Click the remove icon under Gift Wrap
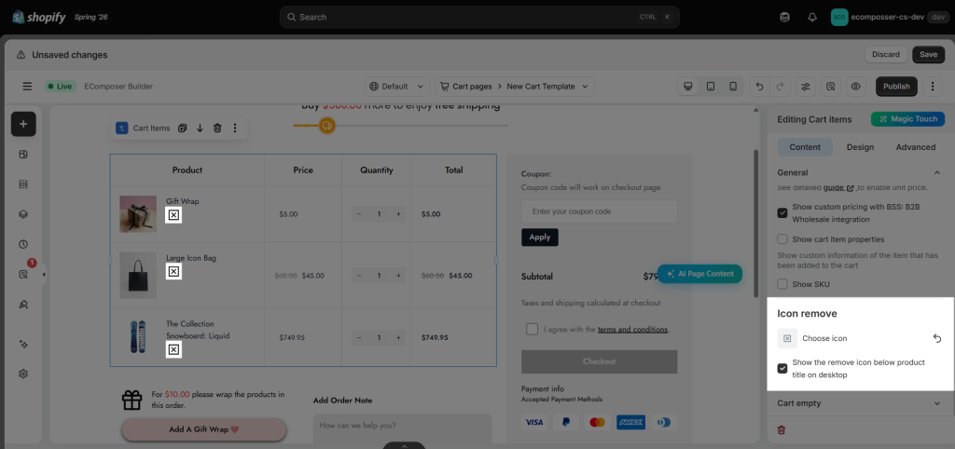This screenshot has height=449, width=955. [x=173, y=215]
